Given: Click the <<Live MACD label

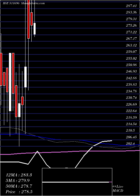Looking at the screenshot, I should tap(118, 188).
